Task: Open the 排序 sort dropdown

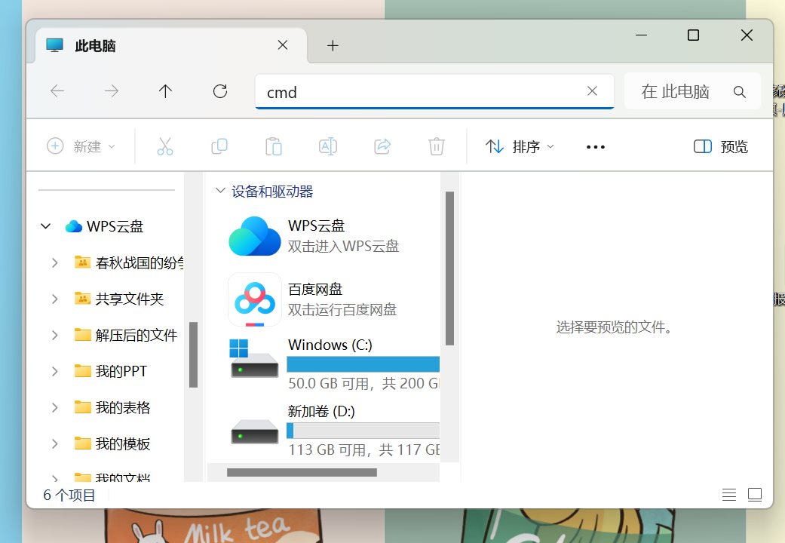Action: click(520, 146)
